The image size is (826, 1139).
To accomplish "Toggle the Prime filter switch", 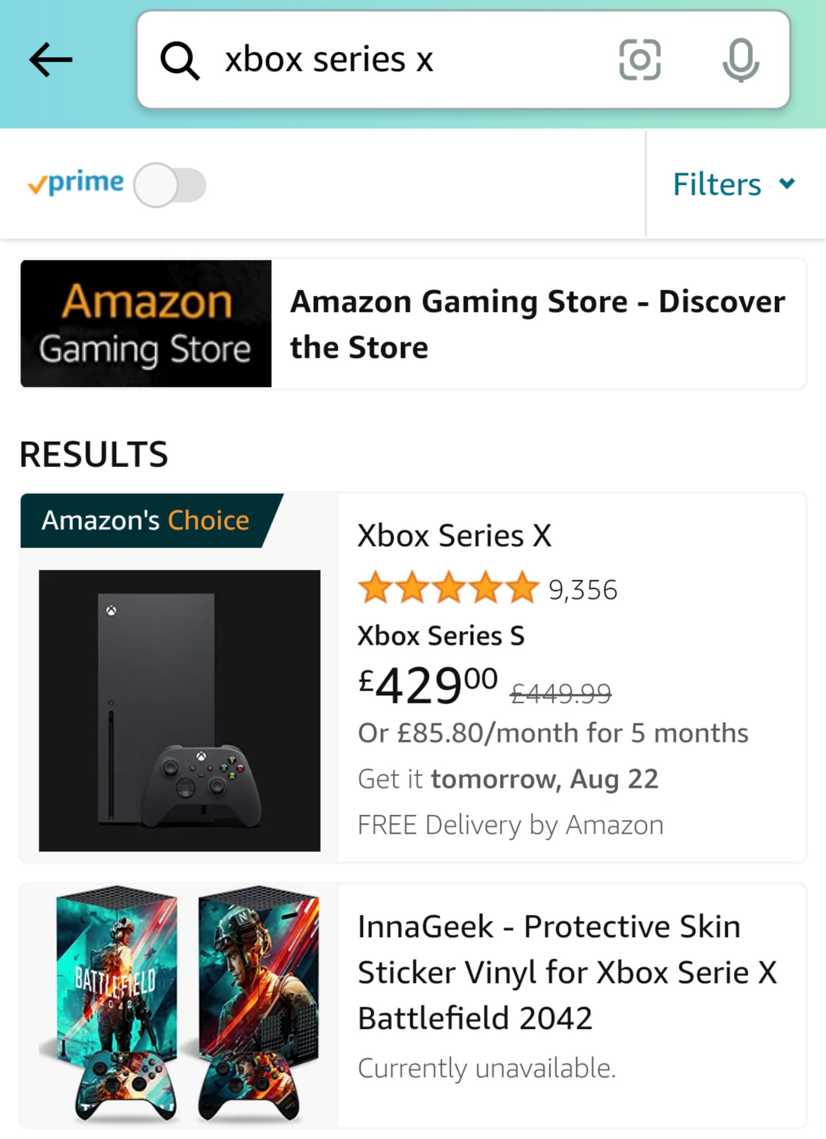I will 170,185.
